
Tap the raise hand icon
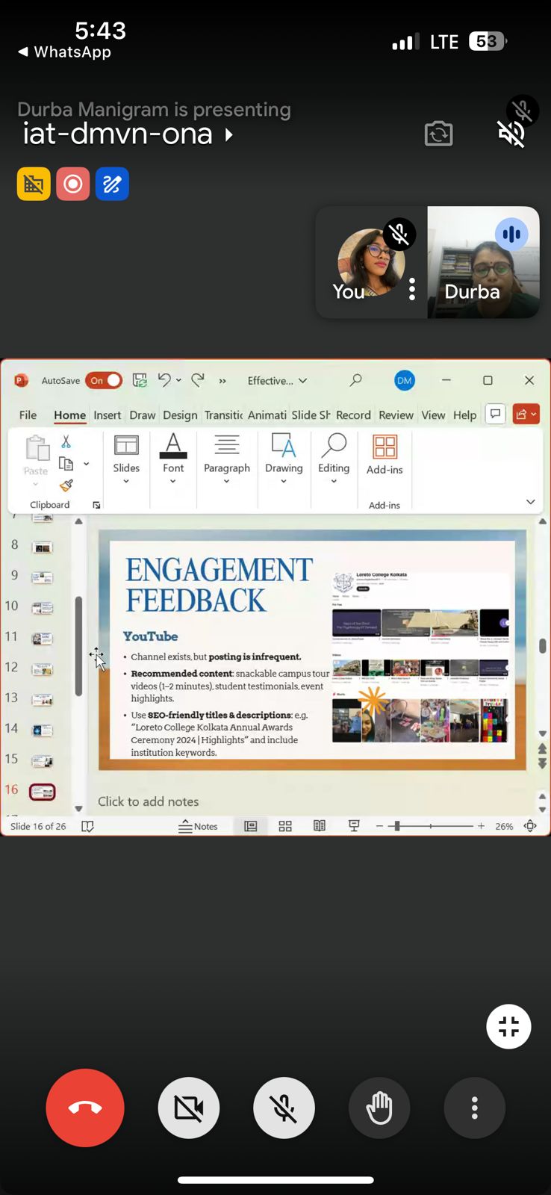(x=379, y=1108)
